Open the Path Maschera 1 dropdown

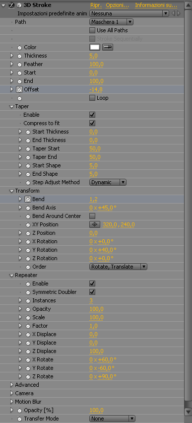[111, 22]
